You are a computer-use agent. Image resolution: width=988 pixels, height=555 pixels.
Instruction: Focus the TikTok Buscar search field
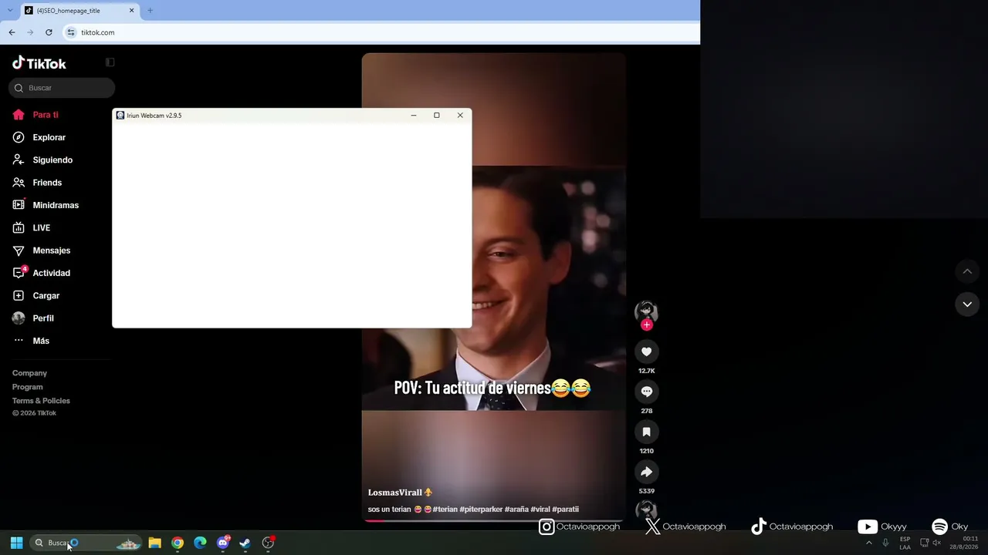point(62,88)
